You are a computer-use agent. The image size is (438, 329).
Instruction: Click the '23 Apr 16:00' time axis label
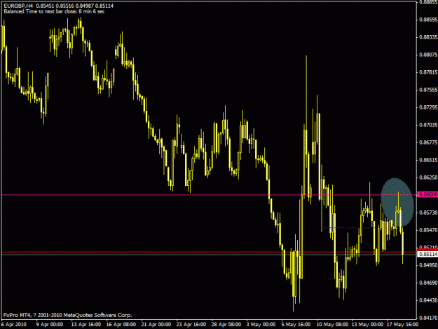[191, 325]
